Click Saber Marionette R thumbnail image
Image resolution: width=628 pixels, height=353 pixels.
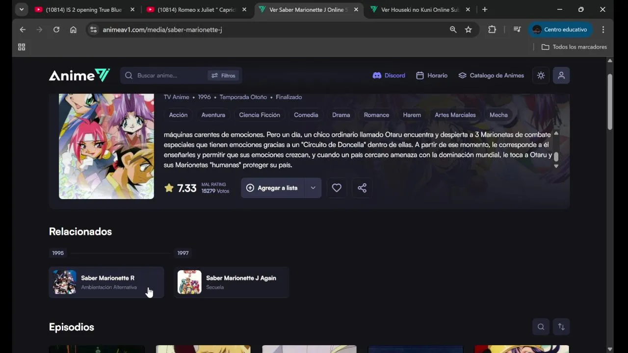pos(64,282)
